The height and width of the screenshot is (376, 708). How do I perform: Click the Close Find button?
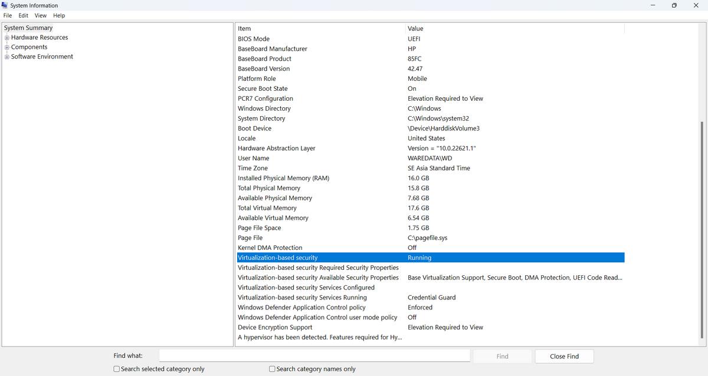pyautogui.click(x=564, y=357)
